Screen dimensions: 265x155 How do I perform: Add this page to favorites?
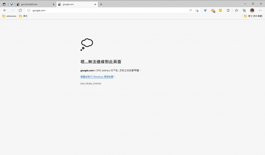pos(197,10)
